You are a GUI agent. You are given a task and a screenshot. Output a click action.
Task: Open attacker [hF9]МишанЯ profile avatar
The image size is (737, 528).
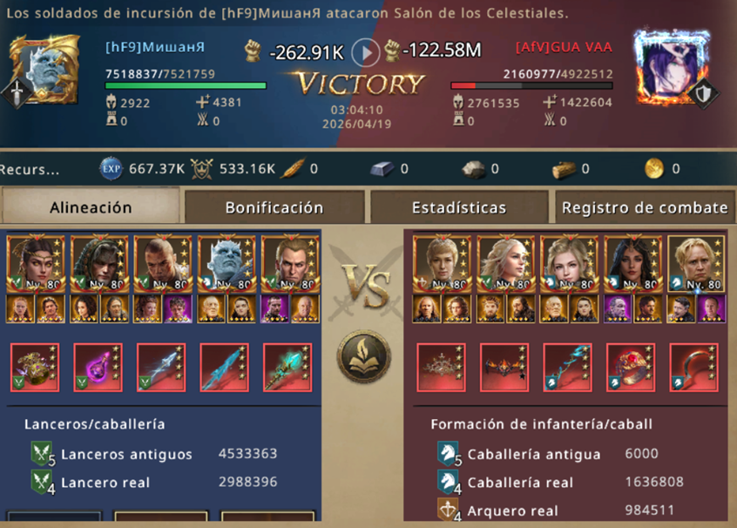(x=44, y=70)
